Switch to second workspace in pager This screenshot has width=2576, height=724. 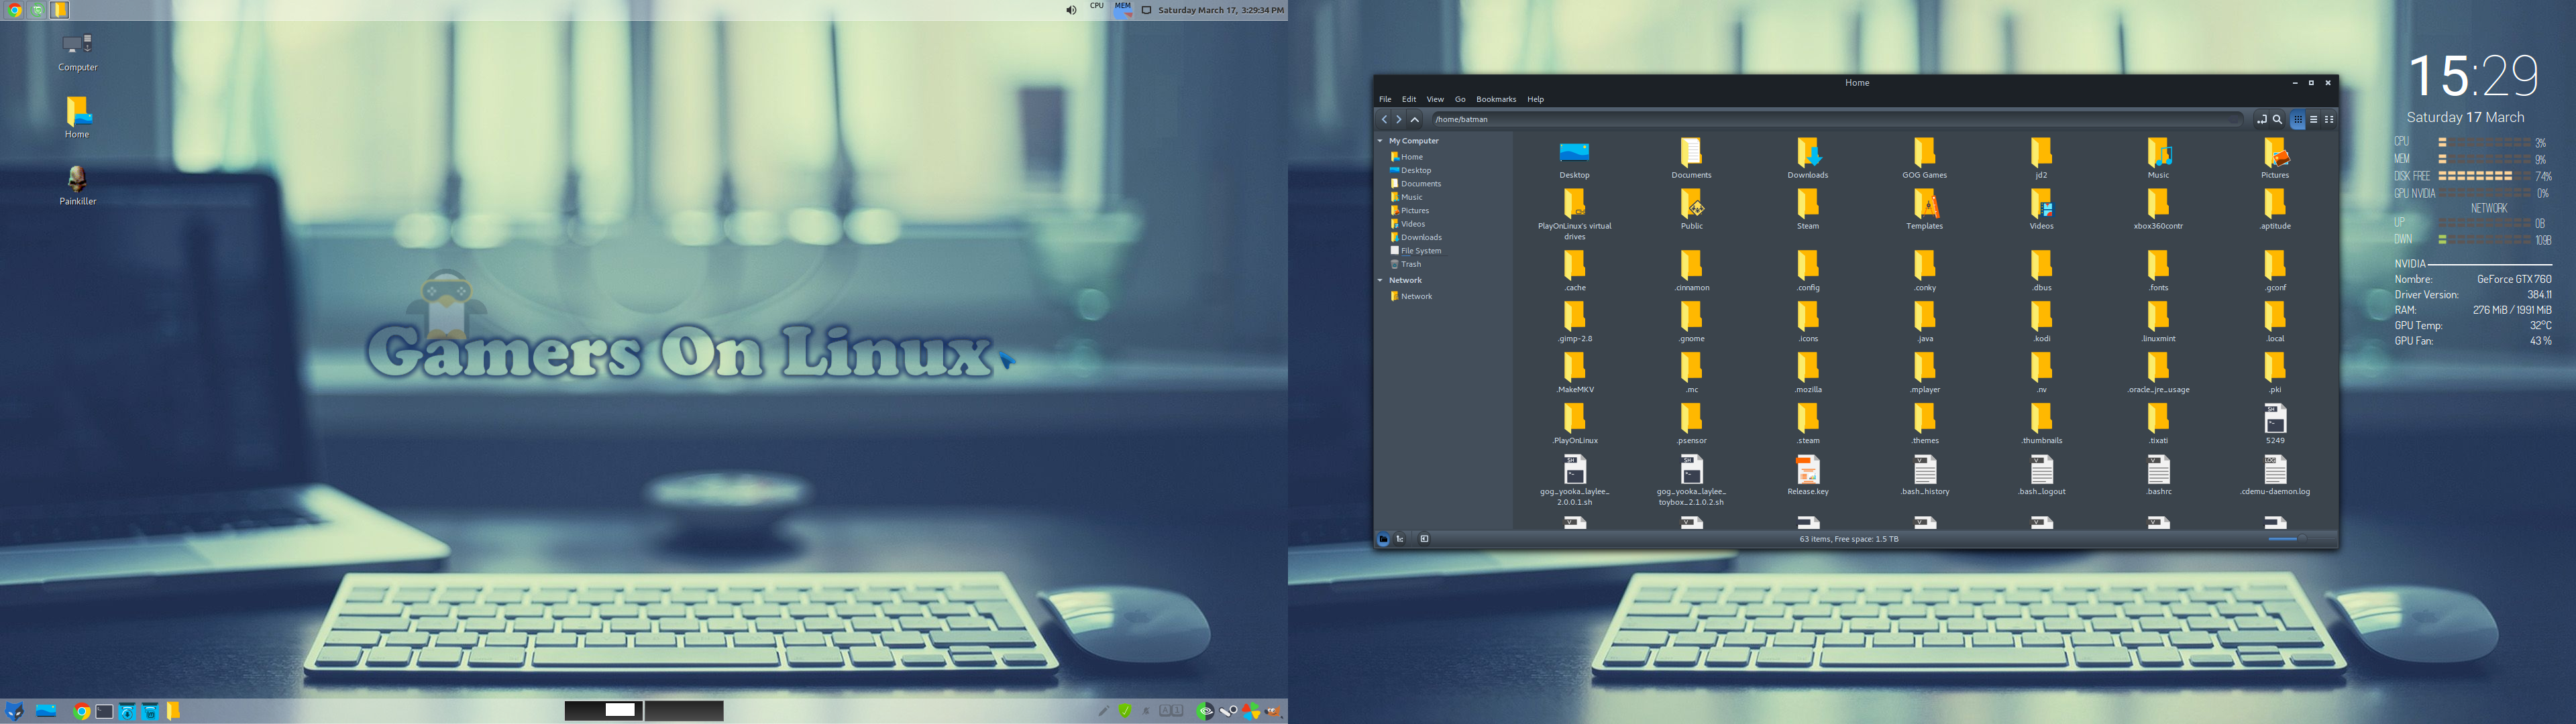[x=684, y=710]
